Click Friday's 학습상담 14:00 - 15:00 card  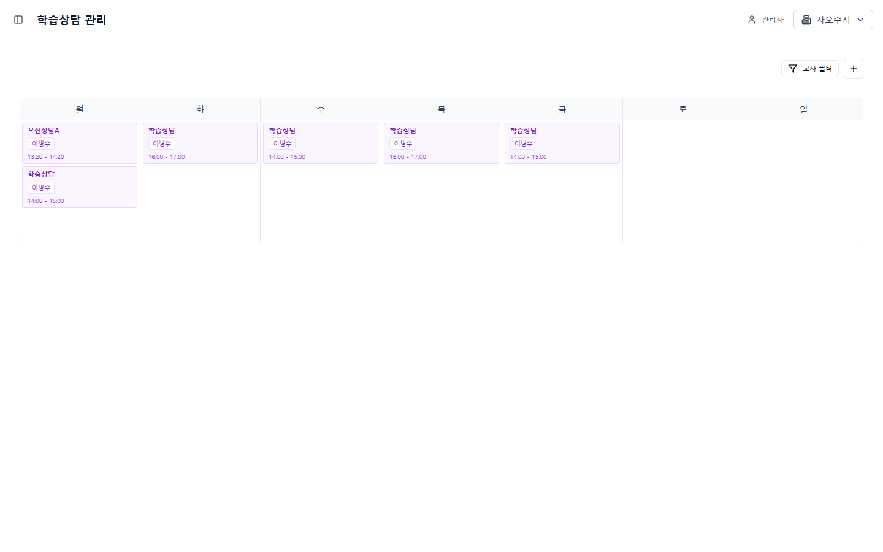pyautogui.click(x=562, y=143)
